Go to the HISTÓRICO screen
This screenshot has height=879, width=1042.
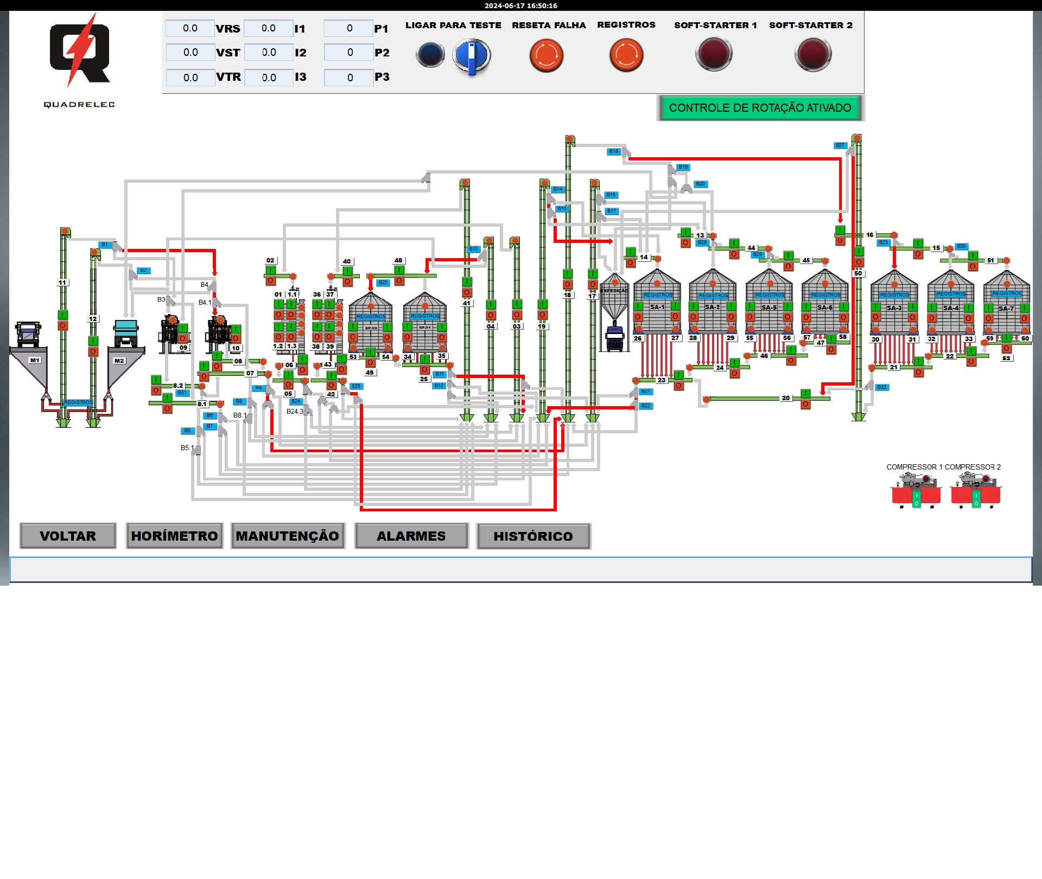(x=533, y=536)
